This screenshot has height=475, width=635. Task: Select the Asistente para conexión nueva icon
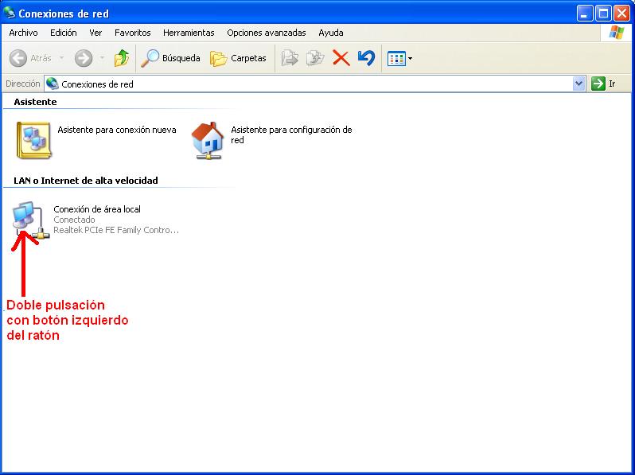point(33,140)
